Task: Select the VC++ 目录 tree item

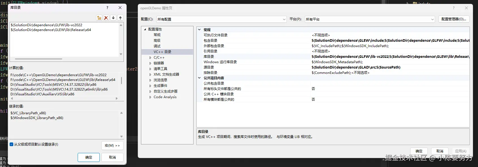Action: pos(162,52)
